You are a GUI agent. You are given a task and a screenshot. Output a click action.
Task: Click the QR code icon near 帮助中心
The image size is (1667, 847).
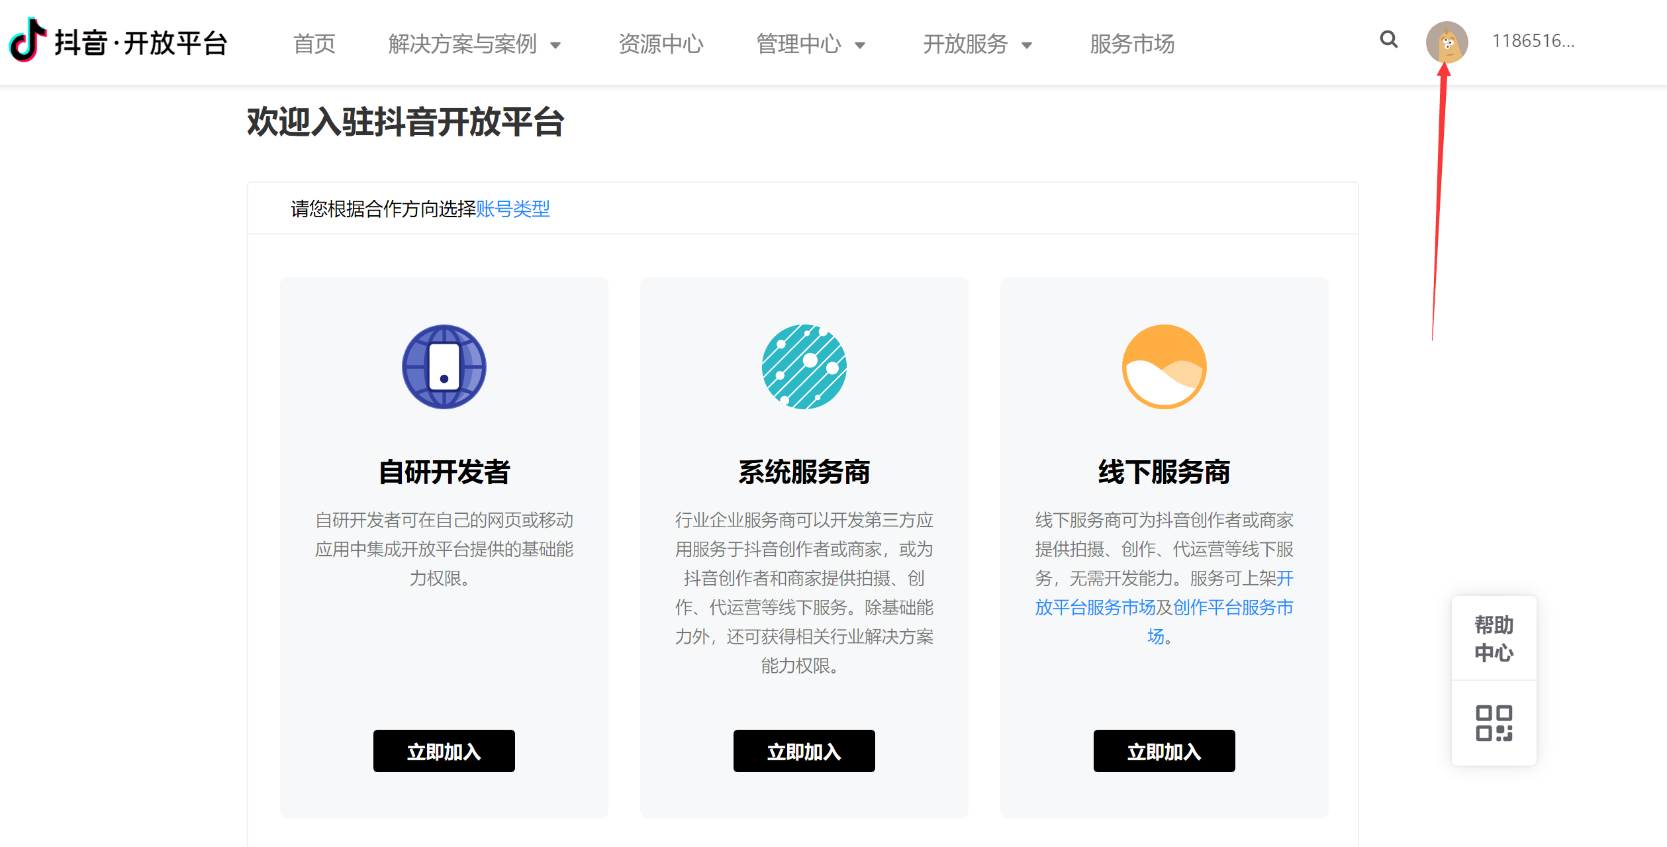(x=1494, y=723)
